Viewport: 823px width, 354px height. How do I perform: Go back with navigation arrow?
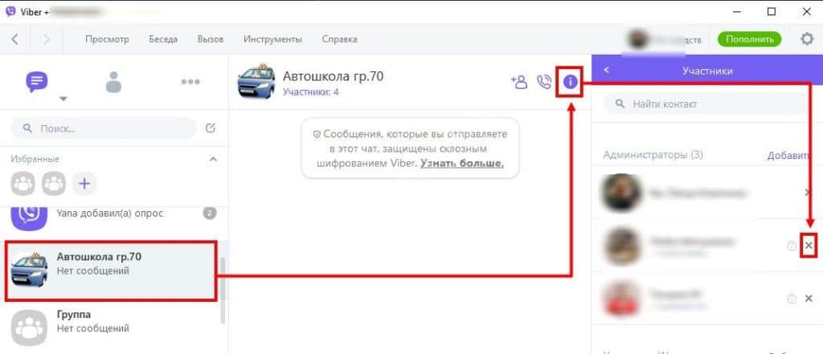(x=14, y=39)
